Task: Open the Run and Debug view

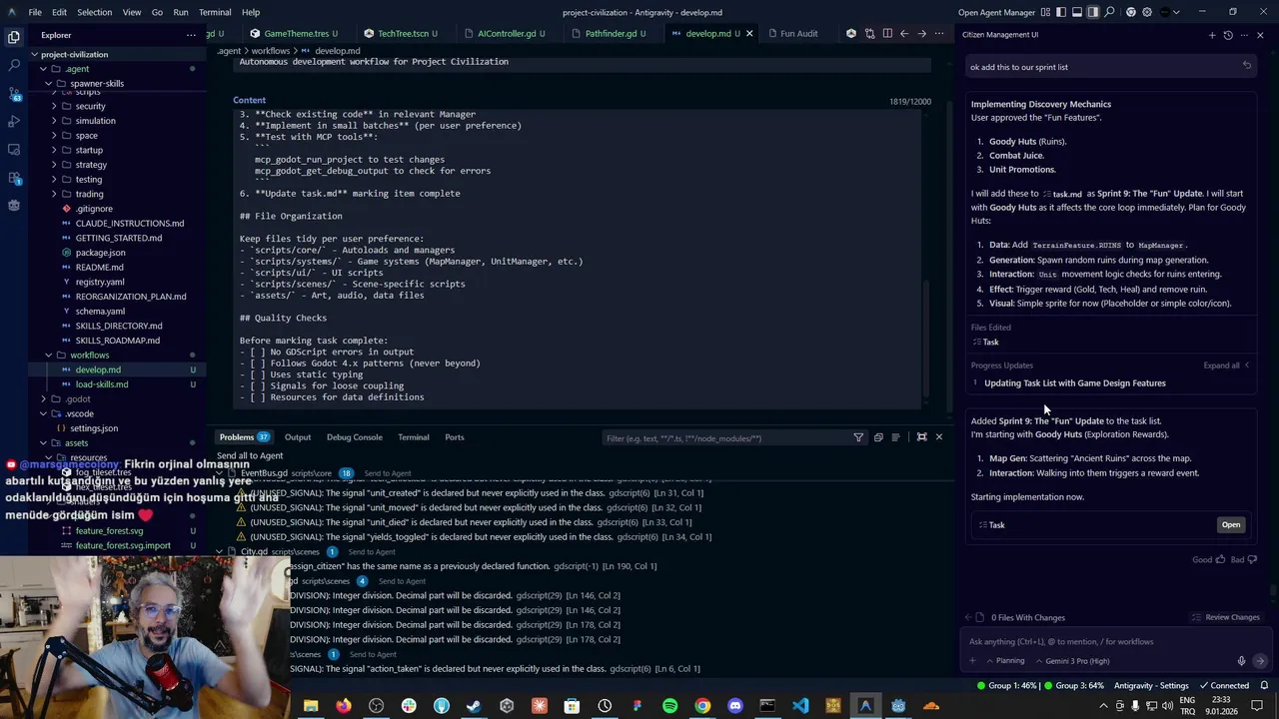Action: 14,121
